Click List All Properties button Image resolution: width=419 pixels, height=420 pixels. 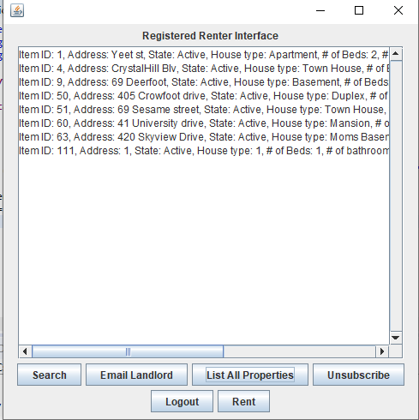[250, 375]
